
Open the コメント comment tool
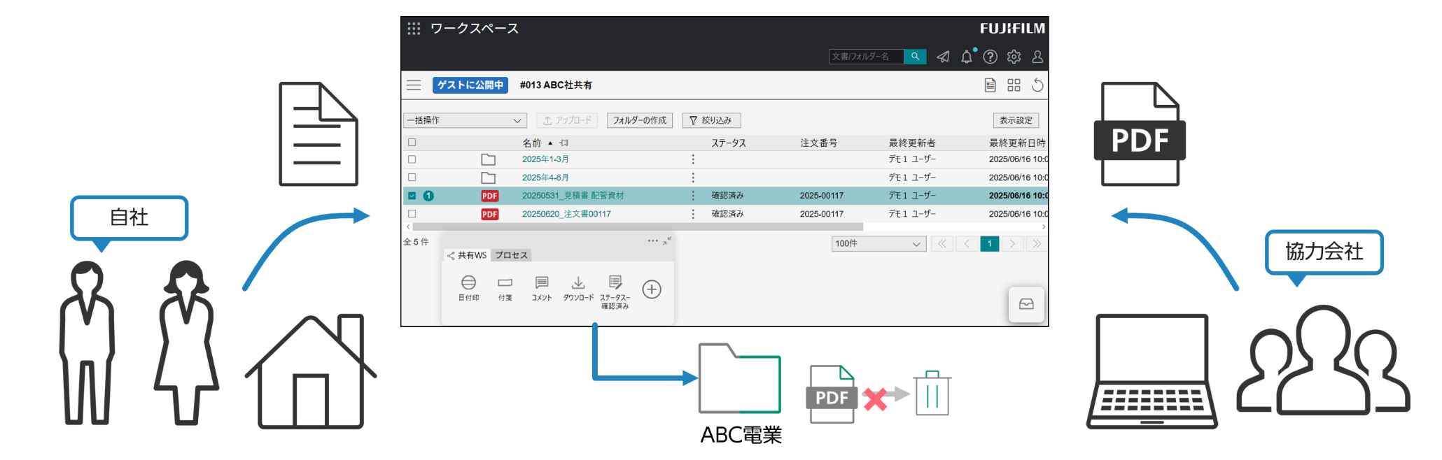tap(541, 283)
